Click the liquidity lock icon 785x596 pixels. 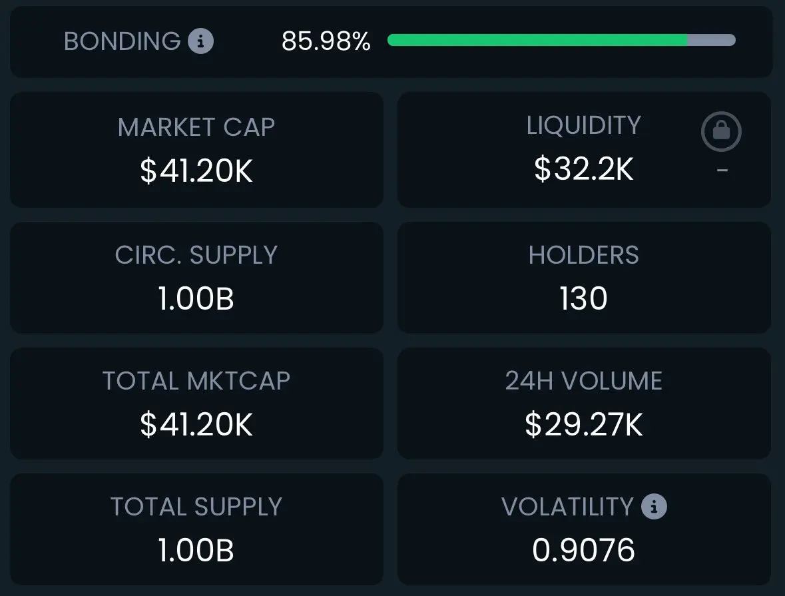tap(721, 132)
